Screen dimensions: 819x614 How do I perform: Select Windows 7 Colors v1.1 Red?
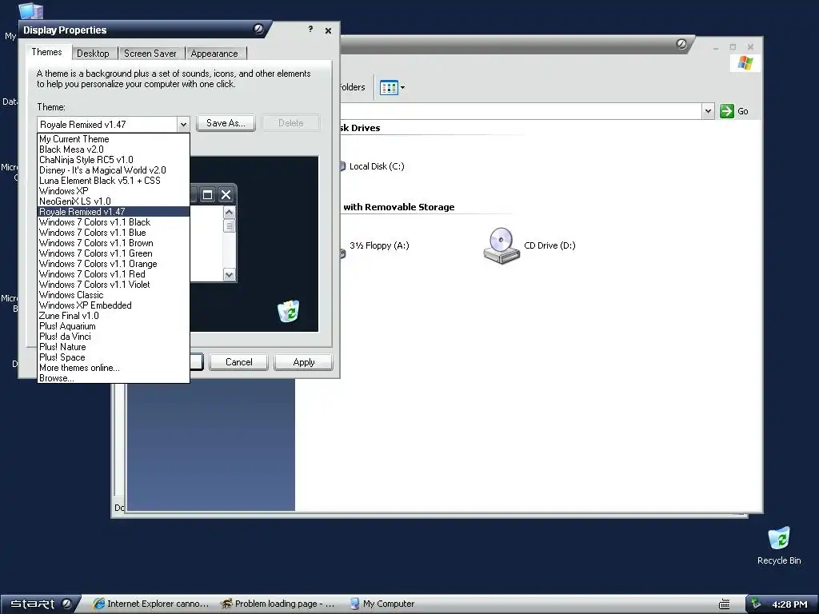coord(114,274)
